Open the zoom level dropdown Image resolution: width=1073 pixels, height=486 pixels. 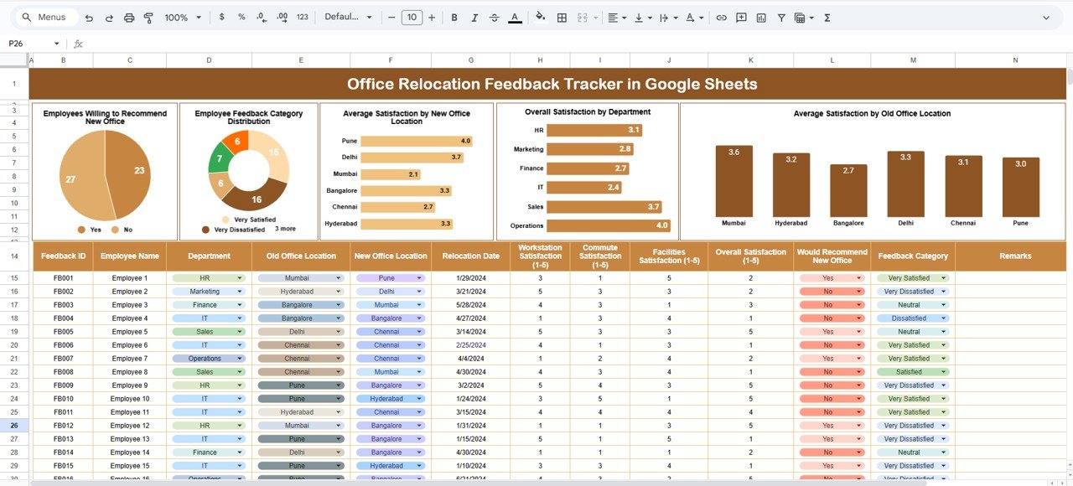point(183,18)
